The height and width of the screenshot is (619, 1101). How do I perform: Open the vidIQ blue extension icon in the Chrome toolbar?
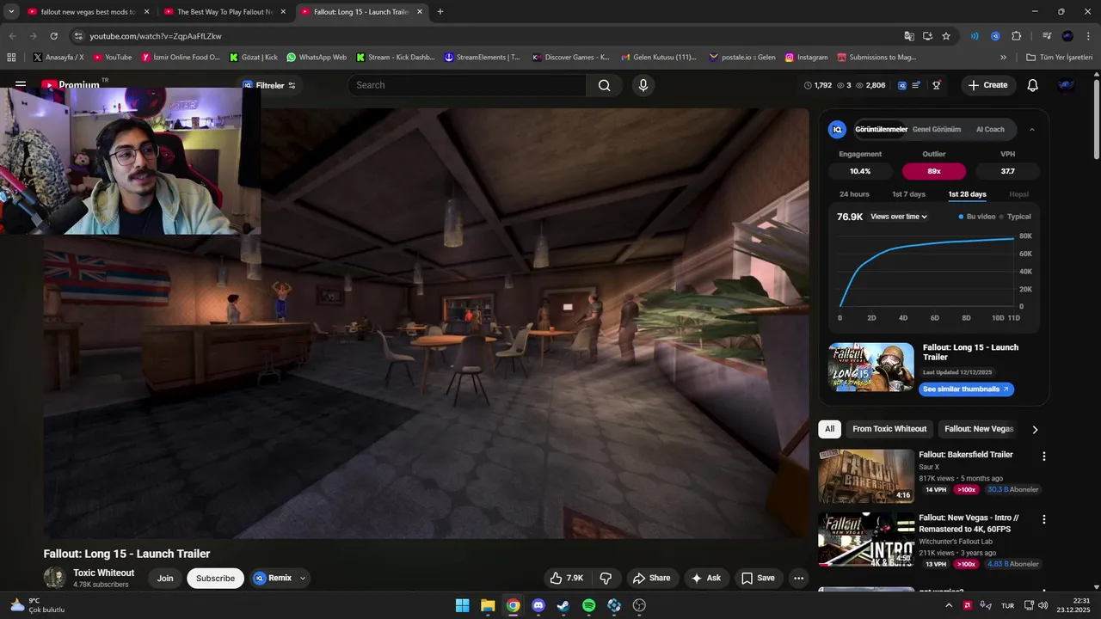click(x=995, y=36)
